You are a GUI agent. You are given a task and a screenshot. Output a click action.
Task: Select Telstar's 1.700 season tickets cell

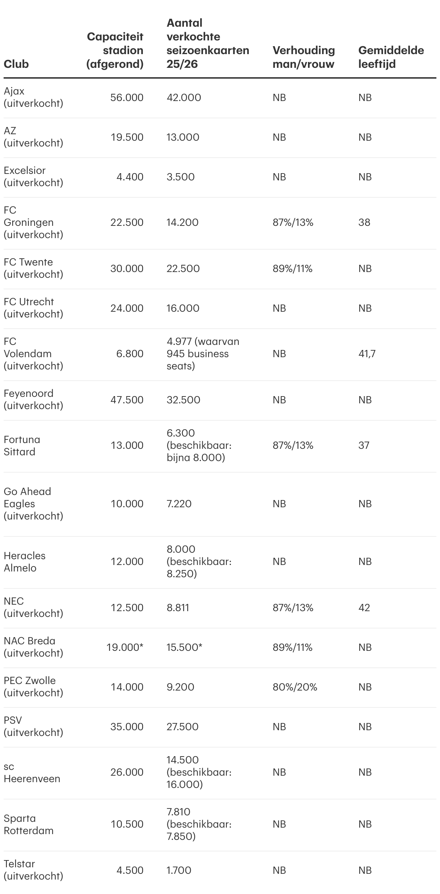click(179, 870)
